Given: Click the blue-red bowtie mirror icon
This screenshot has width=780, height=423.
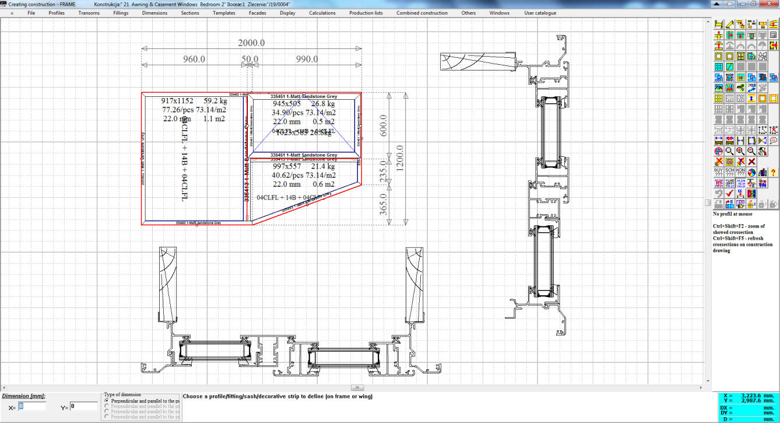Looking at the screenshot, I should pyautogui.click(x=763, y=139).
